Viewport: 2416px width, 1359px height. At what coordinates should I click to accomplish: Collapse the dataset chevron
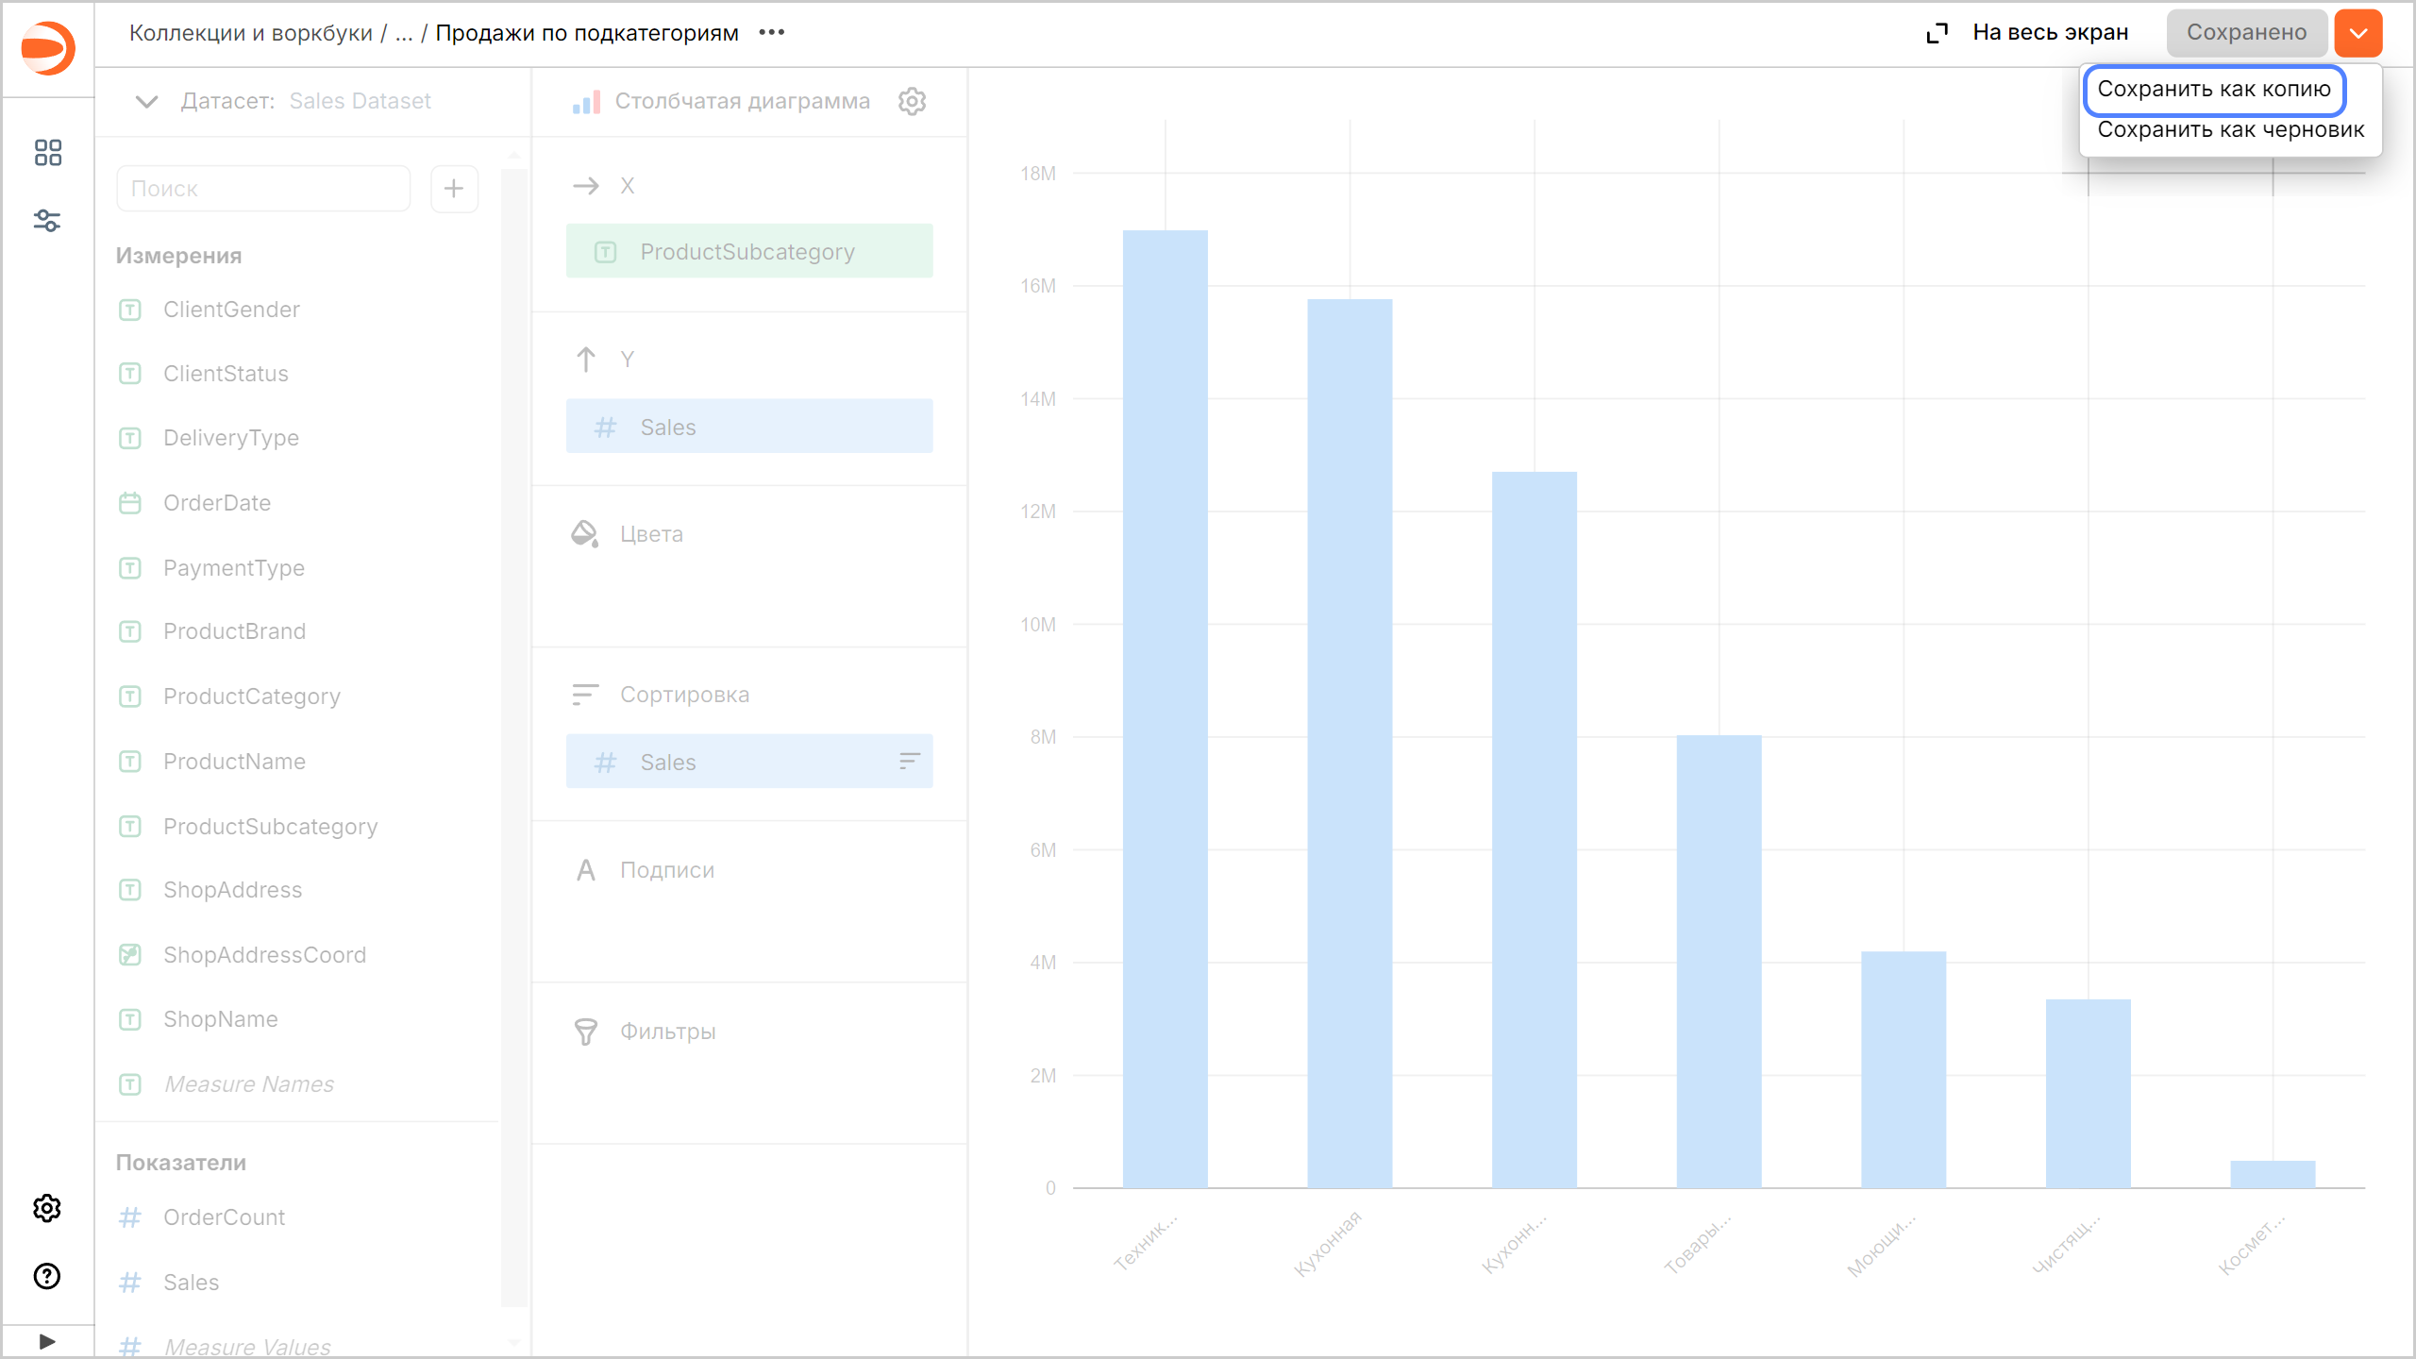[146, 101]
